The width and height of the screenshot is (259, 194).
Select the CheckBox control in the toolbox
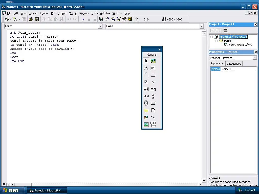click(146, 82)
